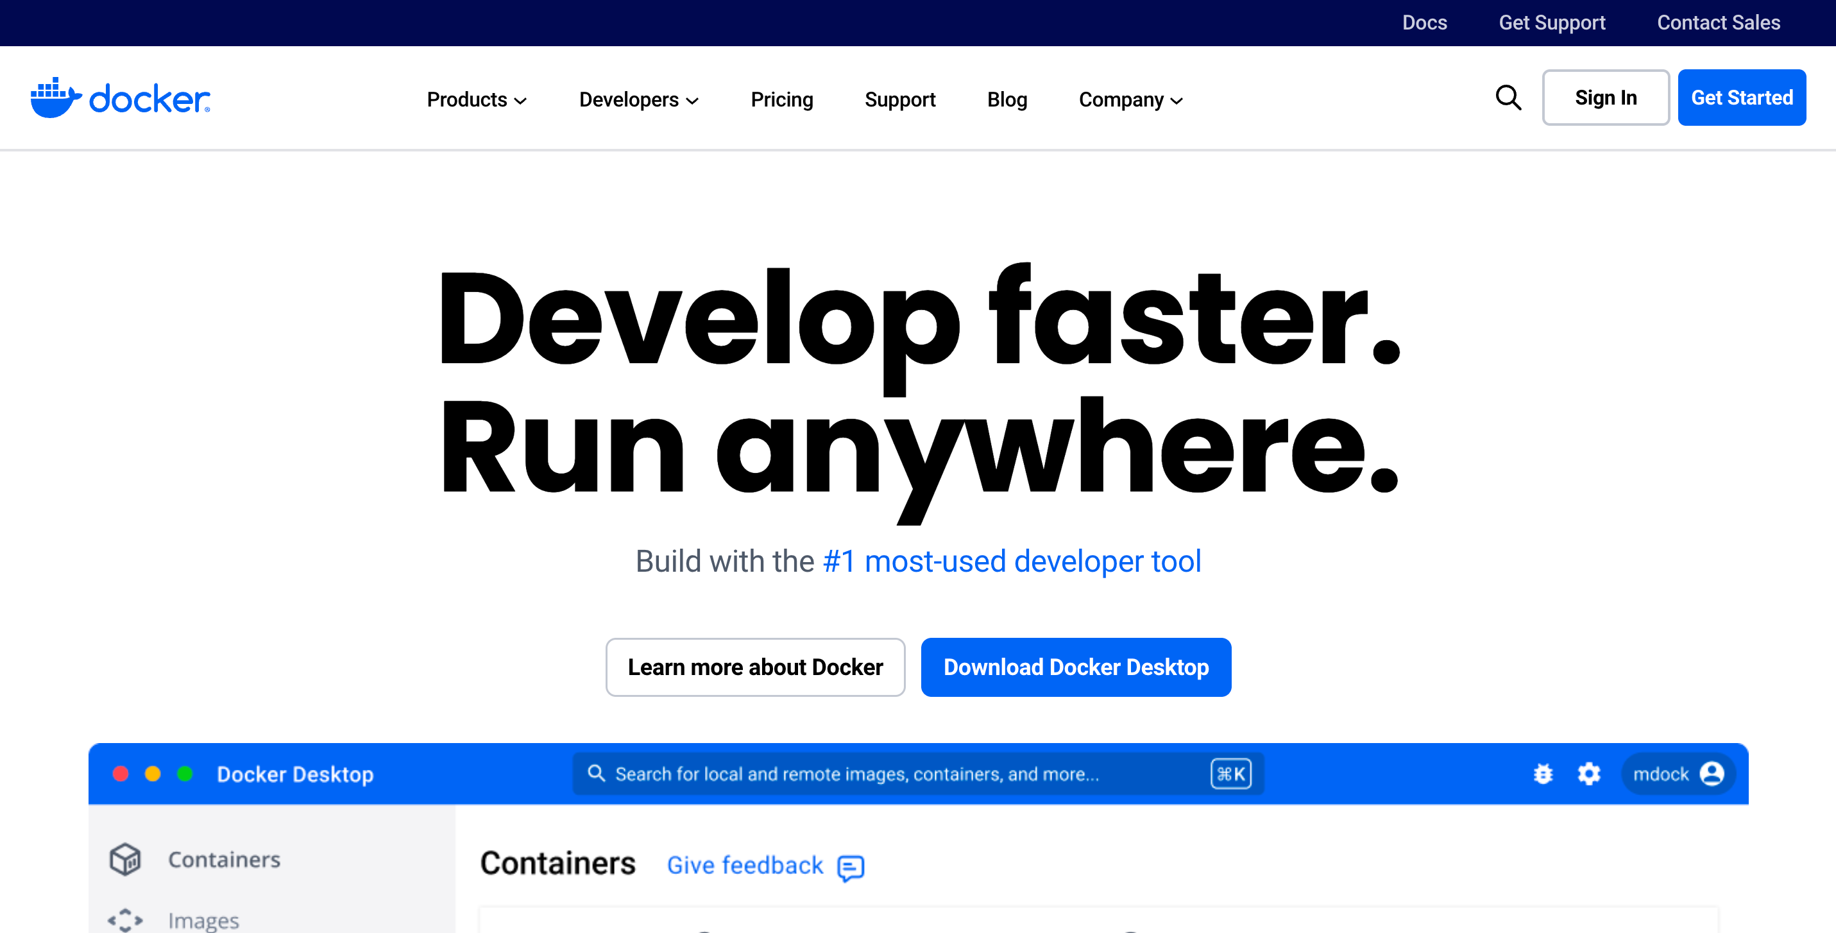Viewport: 1836px width, 933px height.
Task: Click the green maximize dot of Docker Desktop
Action: (185, 773)
